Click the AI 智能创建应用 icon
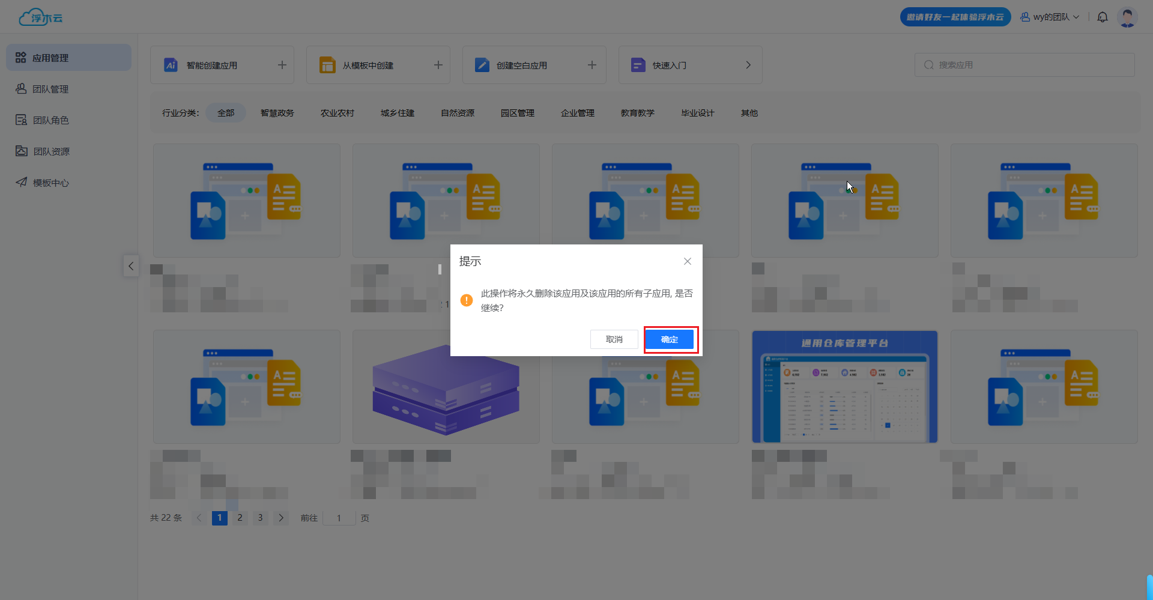The width and height of the screenshot is (1153, 600). (x=171, y=65)
